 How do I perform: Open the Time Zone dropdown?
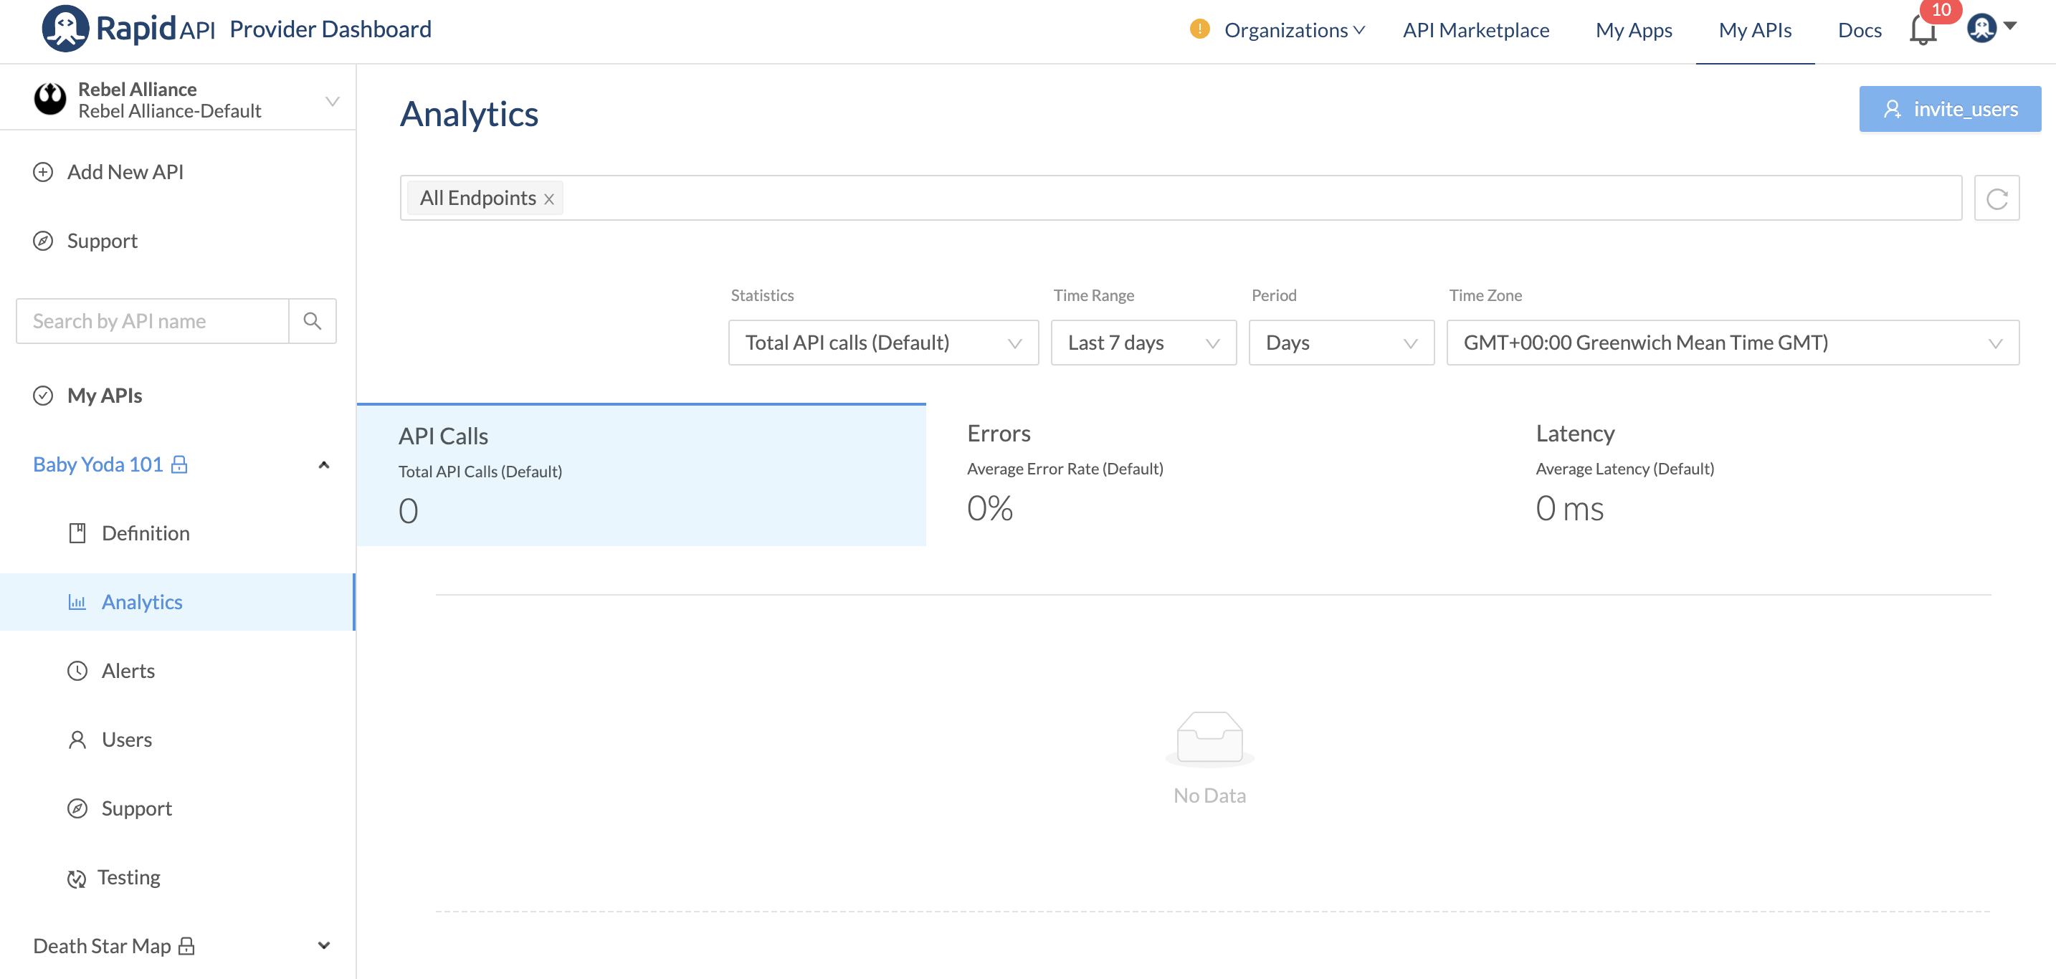(1733, 343)
